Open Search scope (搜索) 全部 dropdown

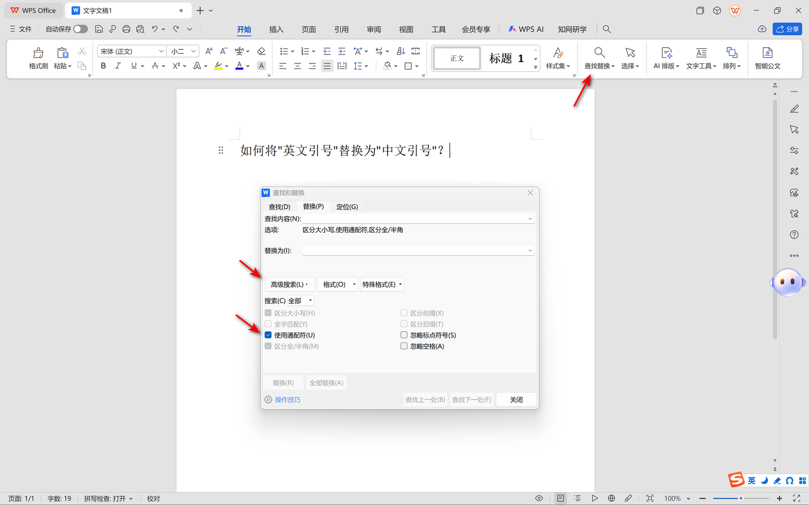click(301, 301)
